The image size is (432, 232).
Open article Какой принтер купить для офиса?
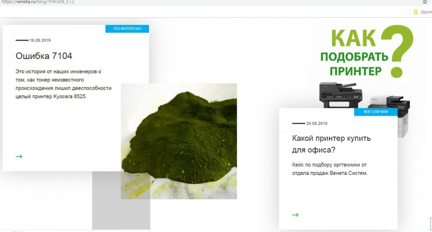click(x=331, y=144)
